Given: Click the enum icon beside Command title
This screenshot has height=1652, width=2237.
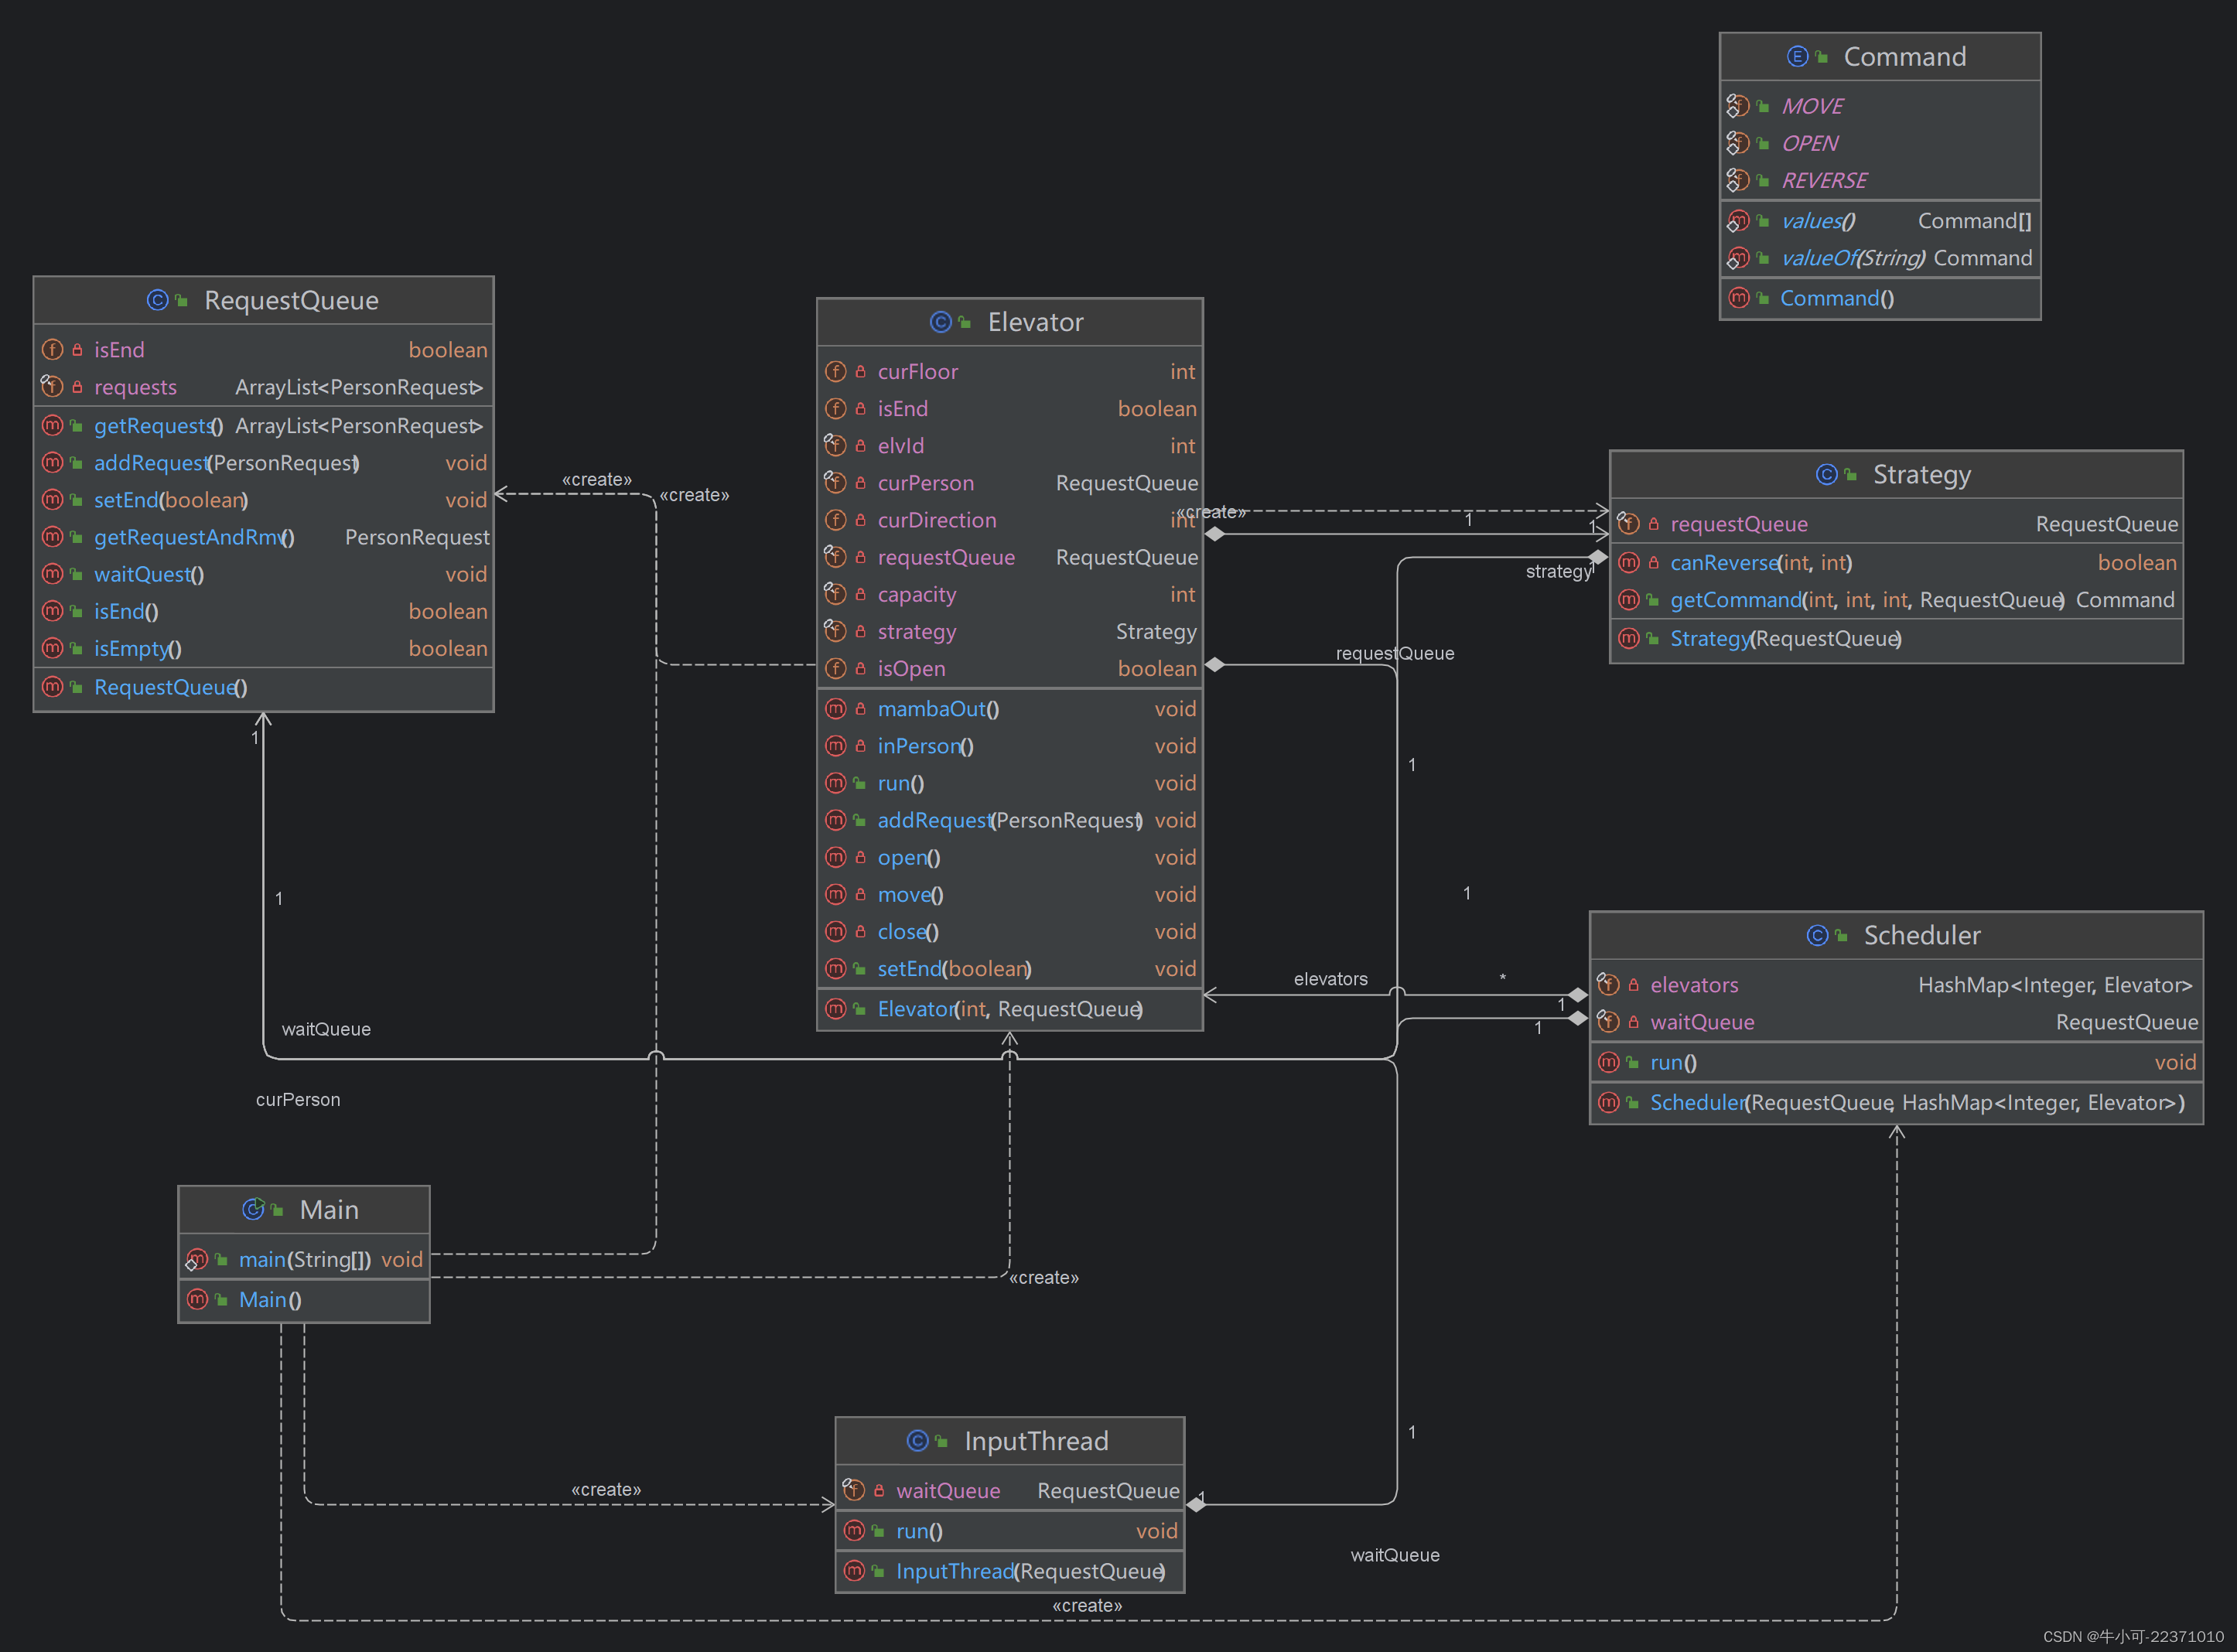Looking at the screenshot, I should click(1797, 57).
